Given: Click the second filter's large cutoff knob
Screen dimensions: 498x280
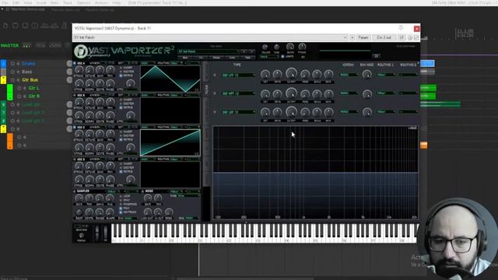Looking at the screenshot, I should click(x=291, y=93).
